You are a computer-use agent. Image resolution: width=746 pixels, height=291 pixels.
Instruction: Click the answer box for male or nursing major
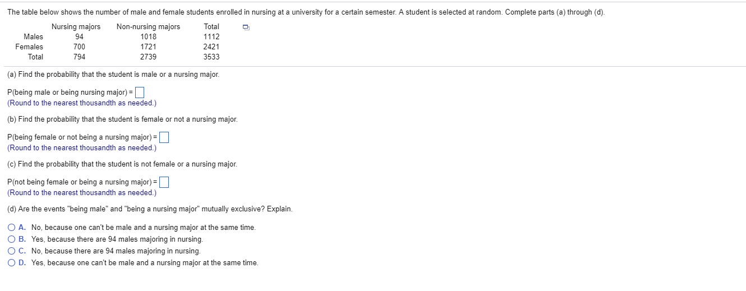tap(140, 93)
